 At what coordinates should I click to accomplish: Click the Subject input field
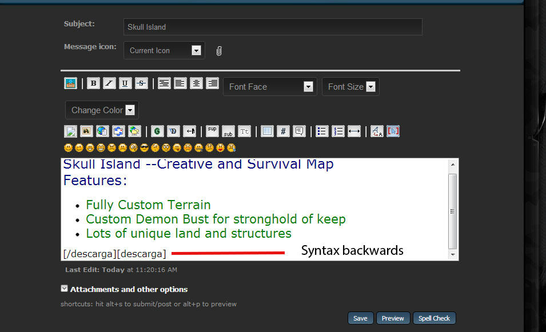click(x=273, y=27)
